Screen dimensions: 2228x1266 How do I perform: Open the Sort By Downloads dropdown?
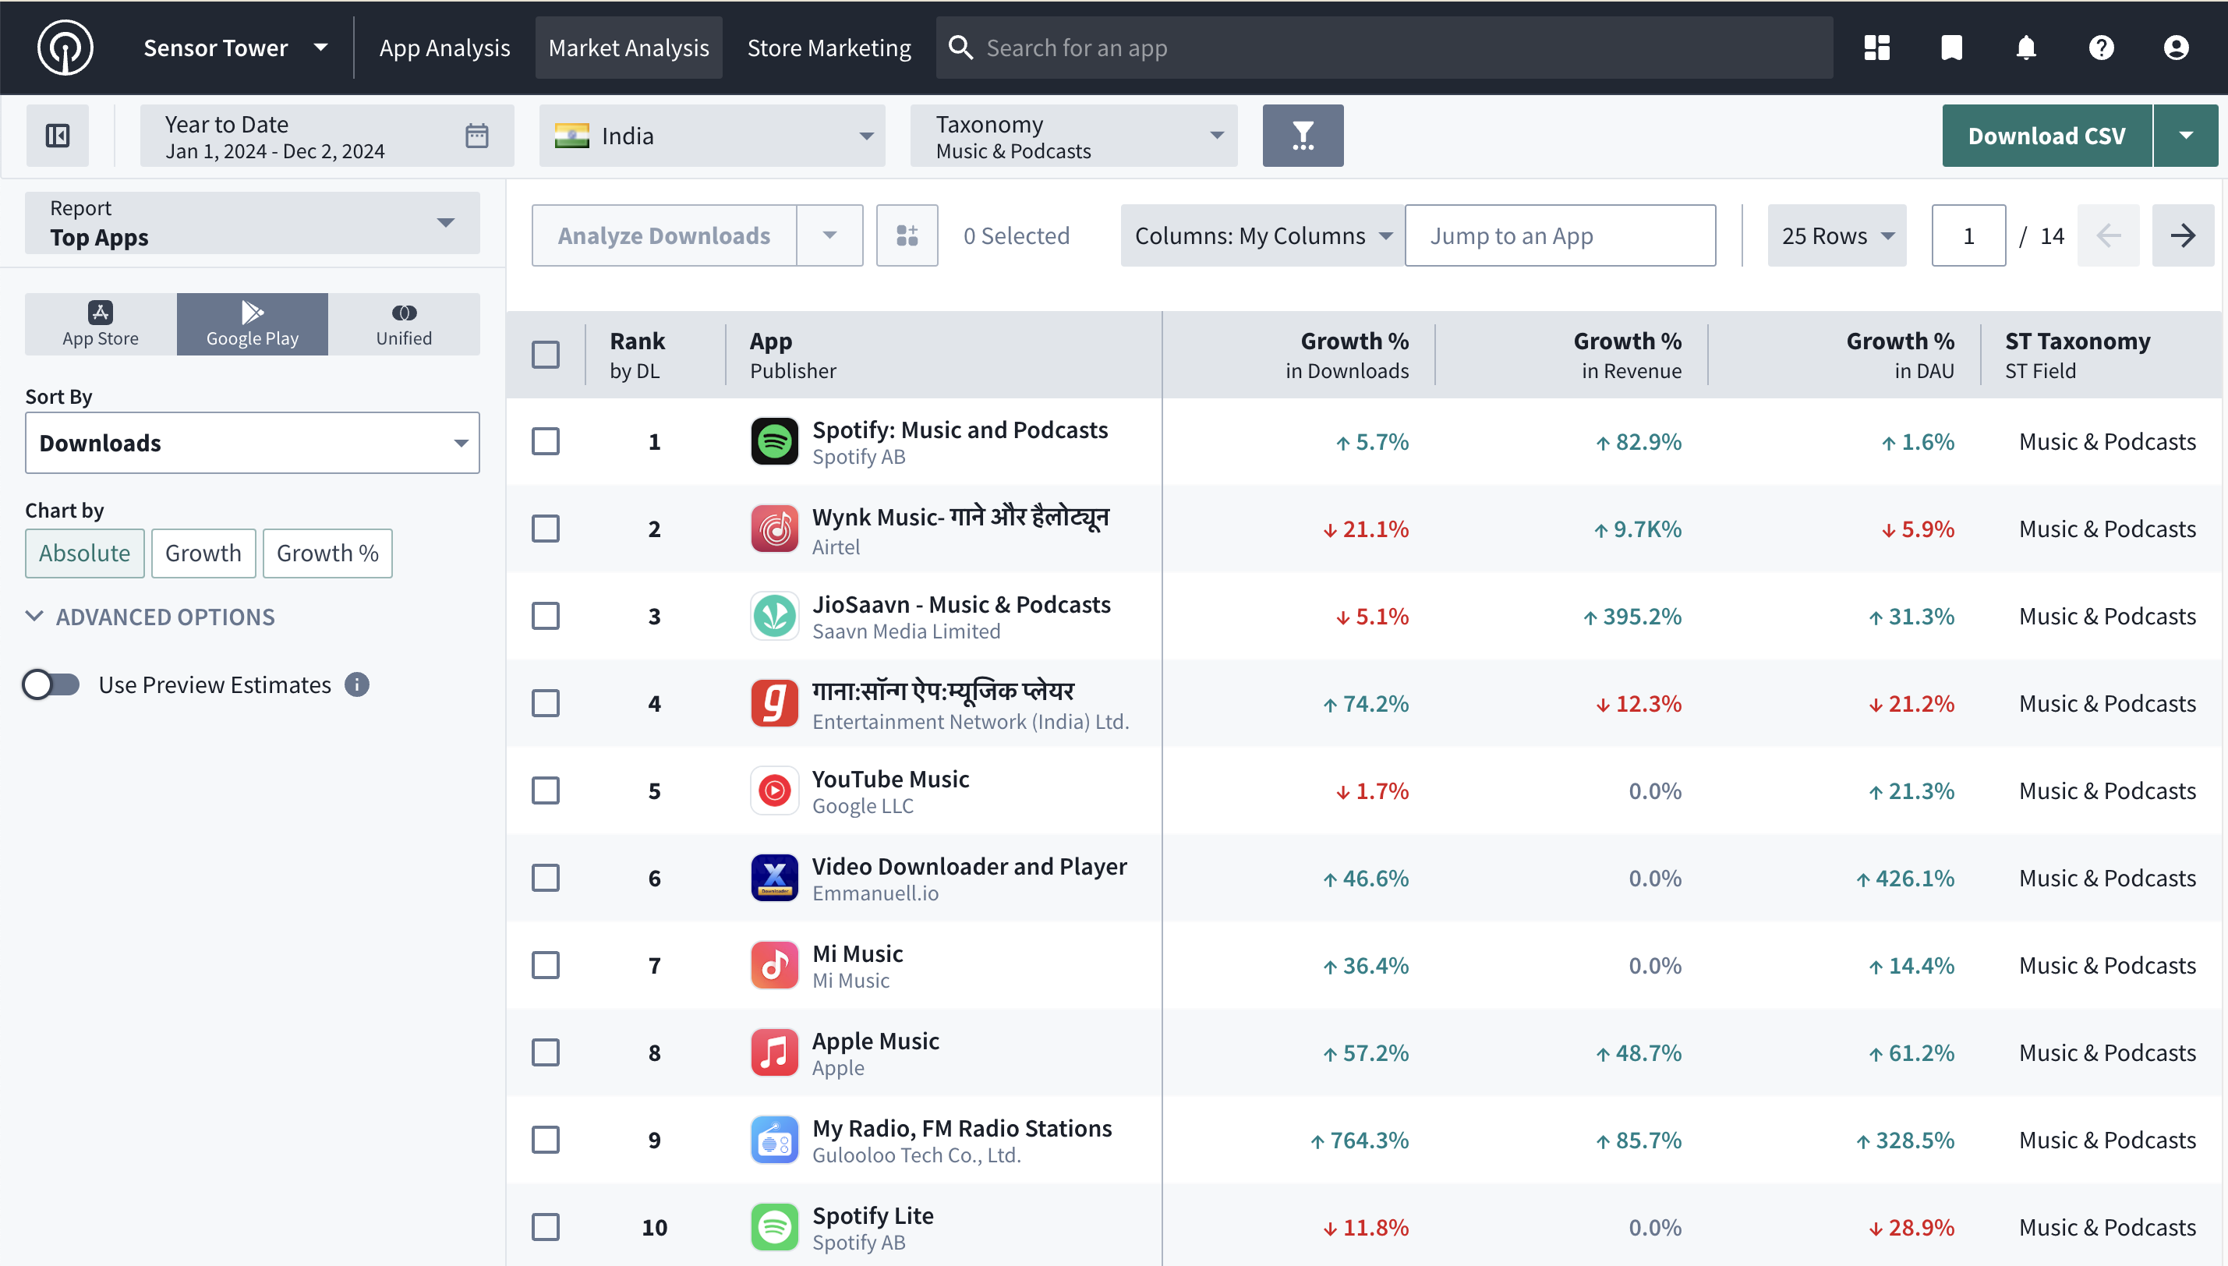tap(252, 444)
